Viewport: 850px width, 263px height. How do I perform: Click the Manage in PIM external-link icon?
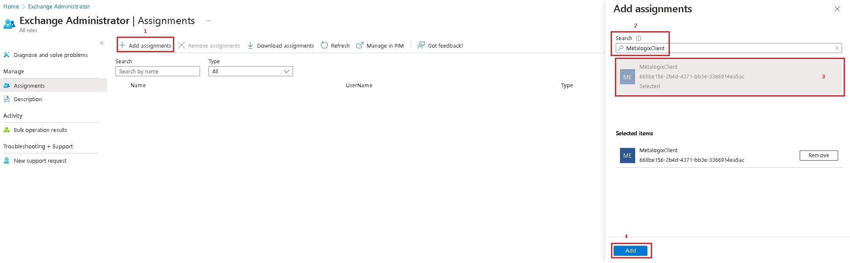360,45
